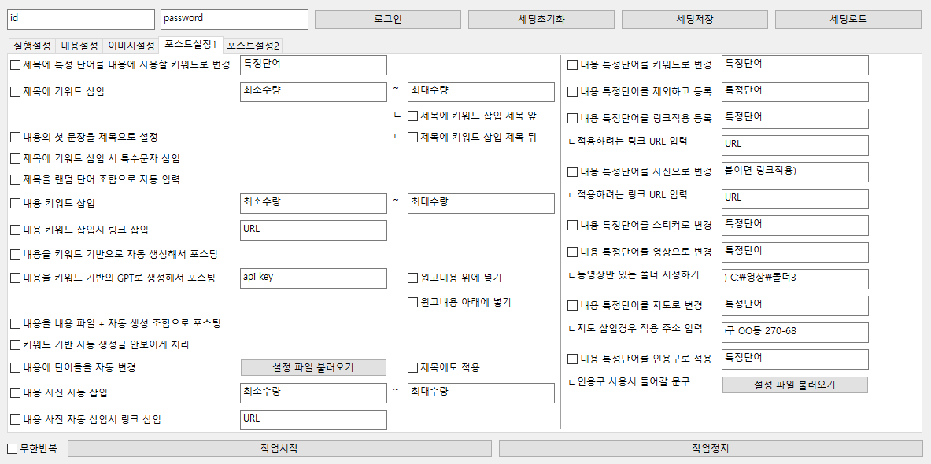Check 내용의 첫 문장을 제목으로 설정

point(16,137)
